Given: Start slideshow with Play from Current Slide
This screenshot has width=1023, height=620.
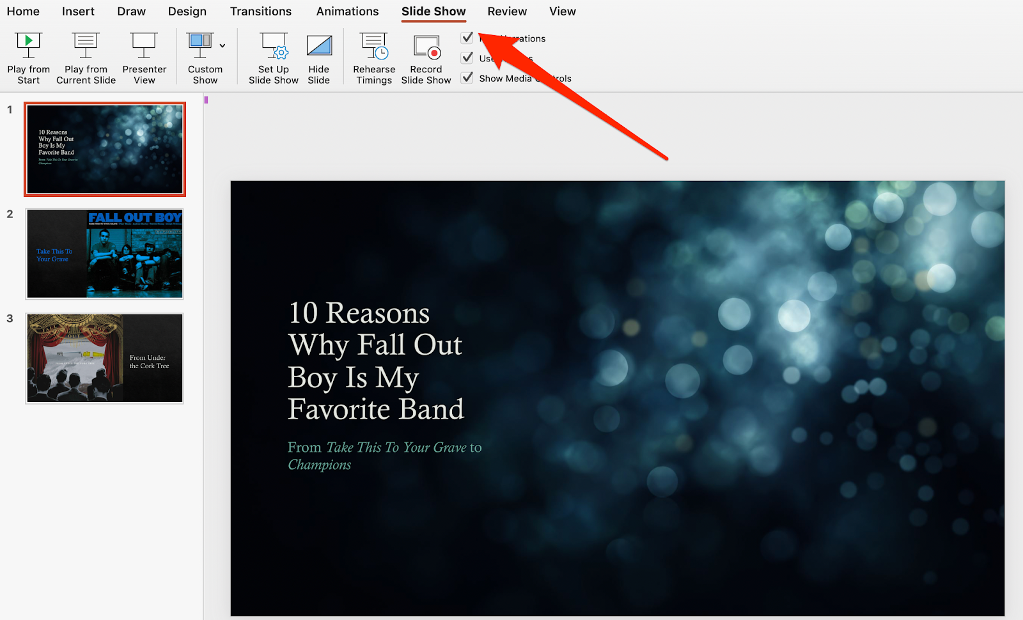Looking at the screenshot, I should pyautogui.click(x=86, y=58).
